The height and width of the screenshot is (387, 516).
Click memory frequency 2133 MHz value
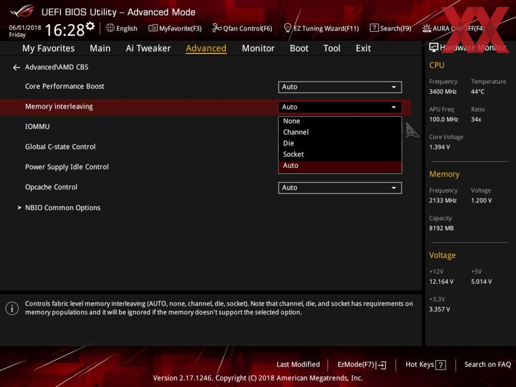443,200
